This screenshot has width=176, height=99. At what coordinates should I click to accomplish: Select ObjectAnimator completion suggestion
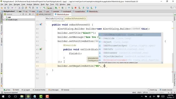(130, 56)
